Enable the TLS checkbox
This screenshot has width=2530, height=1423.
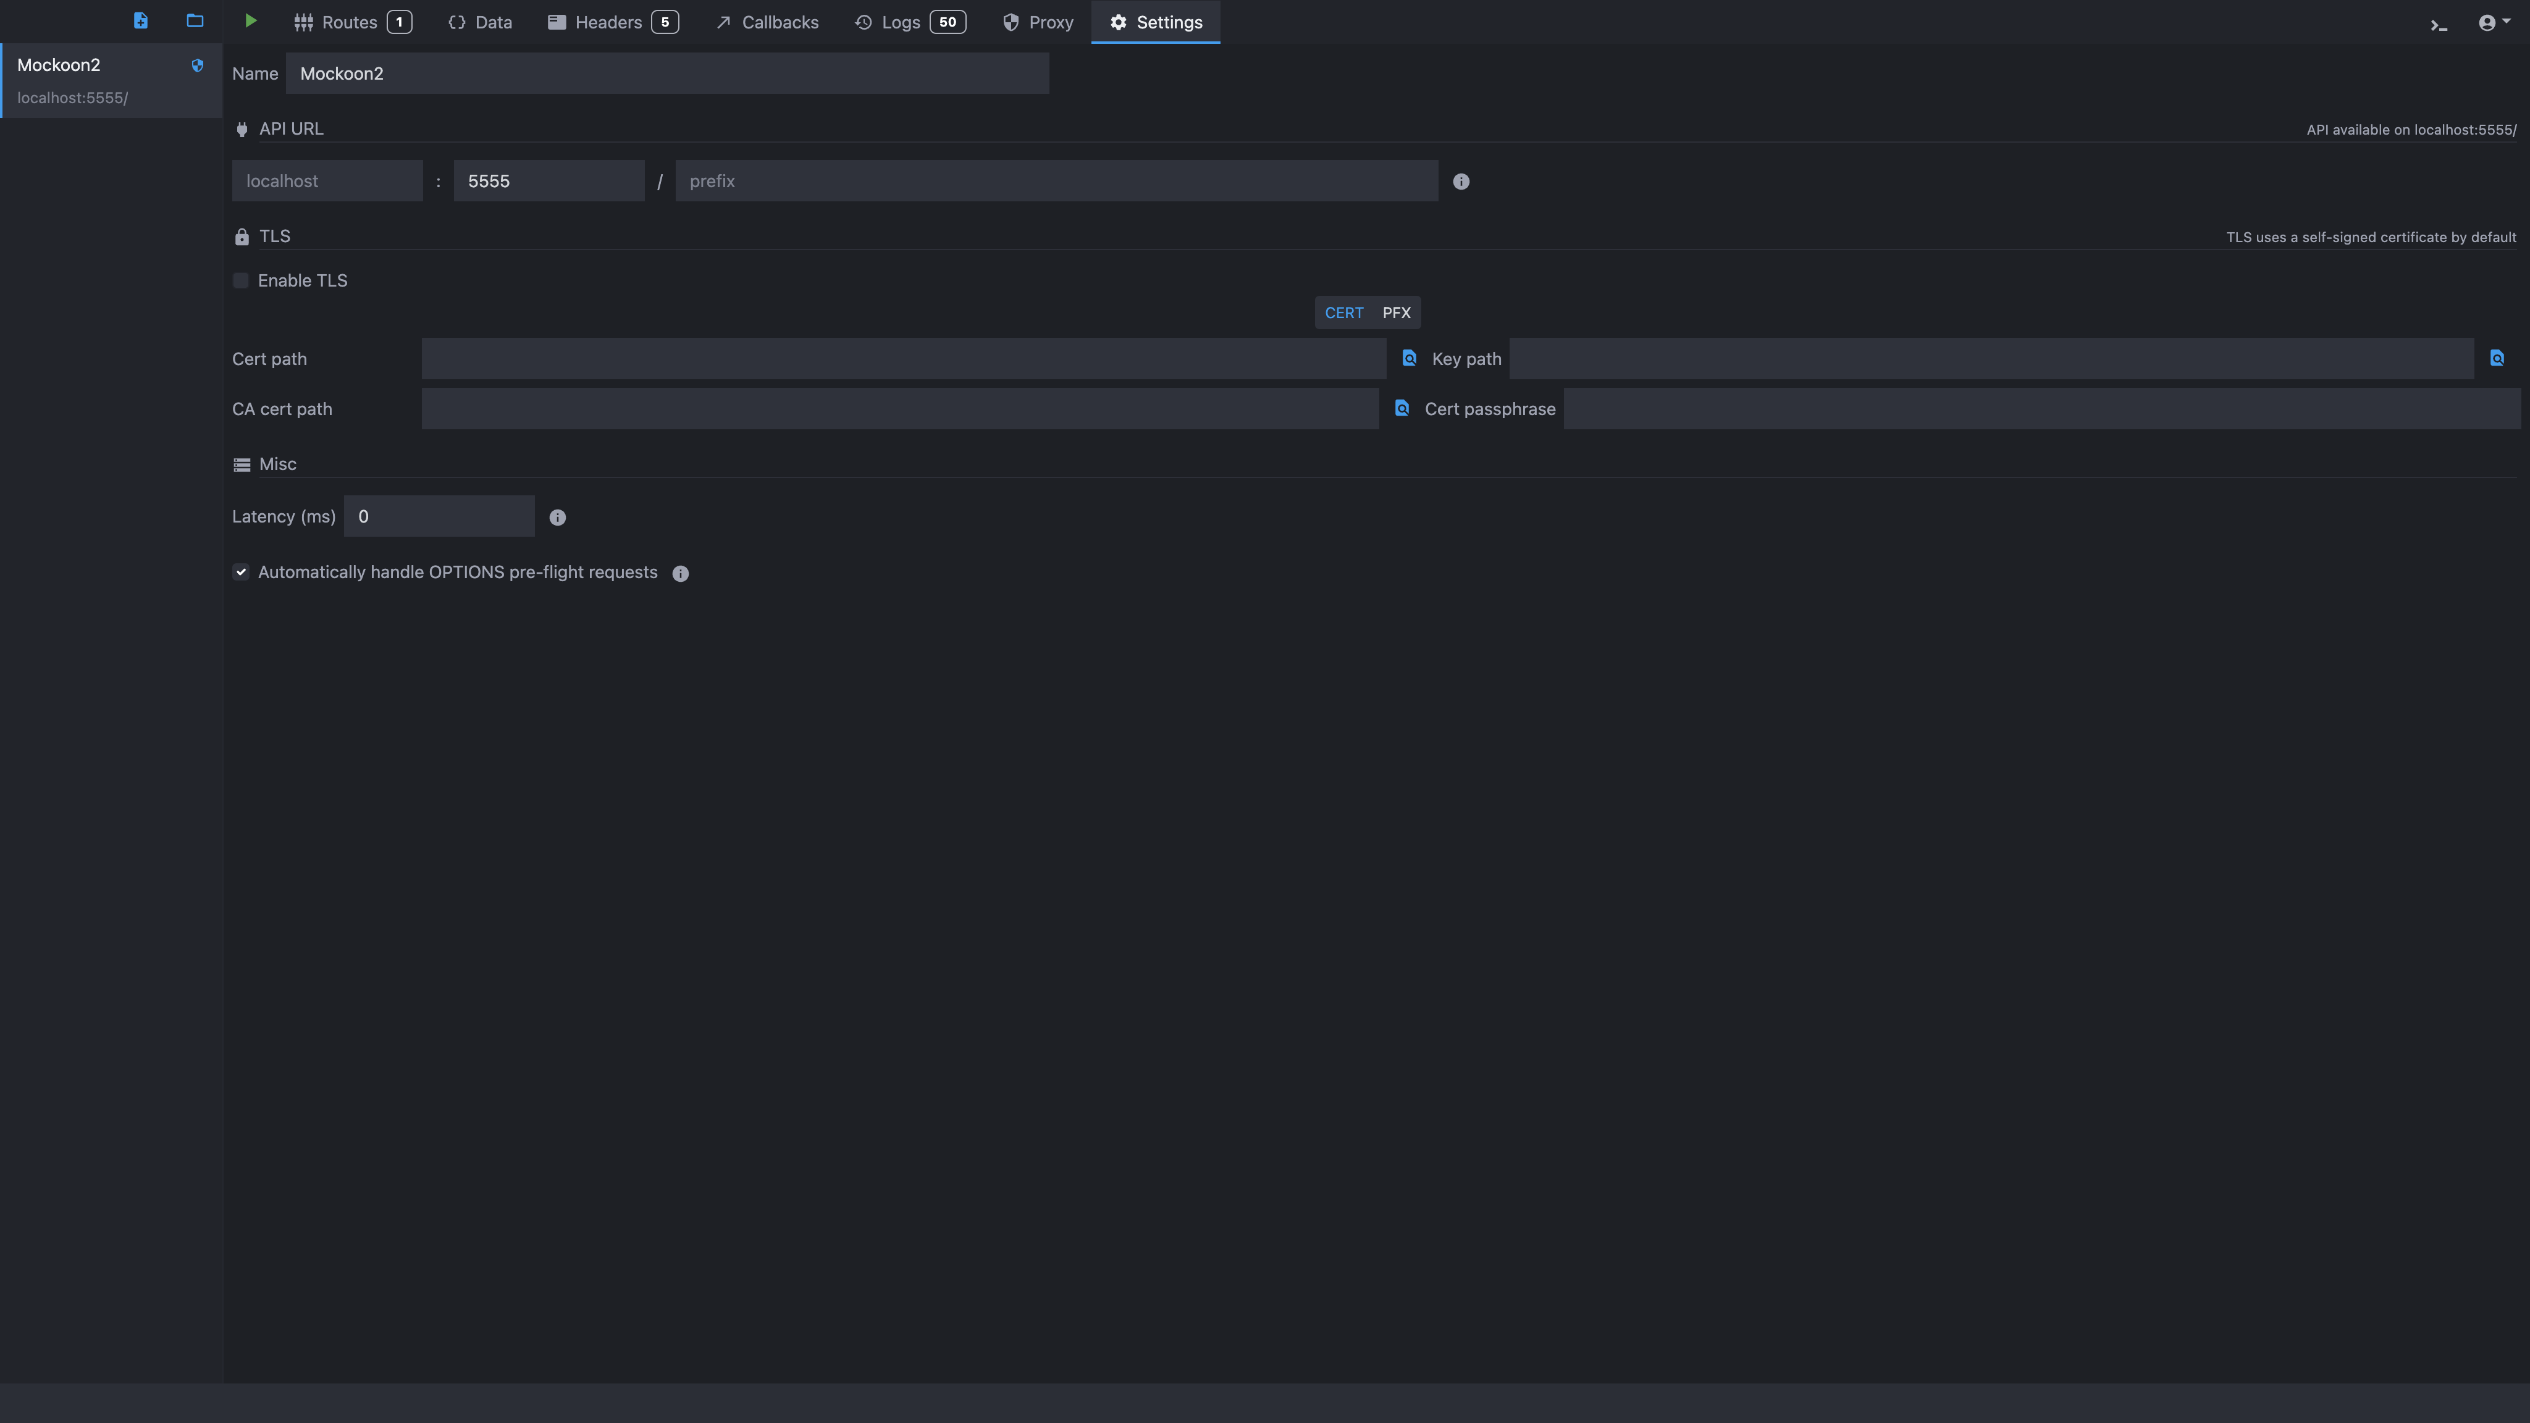241,281
